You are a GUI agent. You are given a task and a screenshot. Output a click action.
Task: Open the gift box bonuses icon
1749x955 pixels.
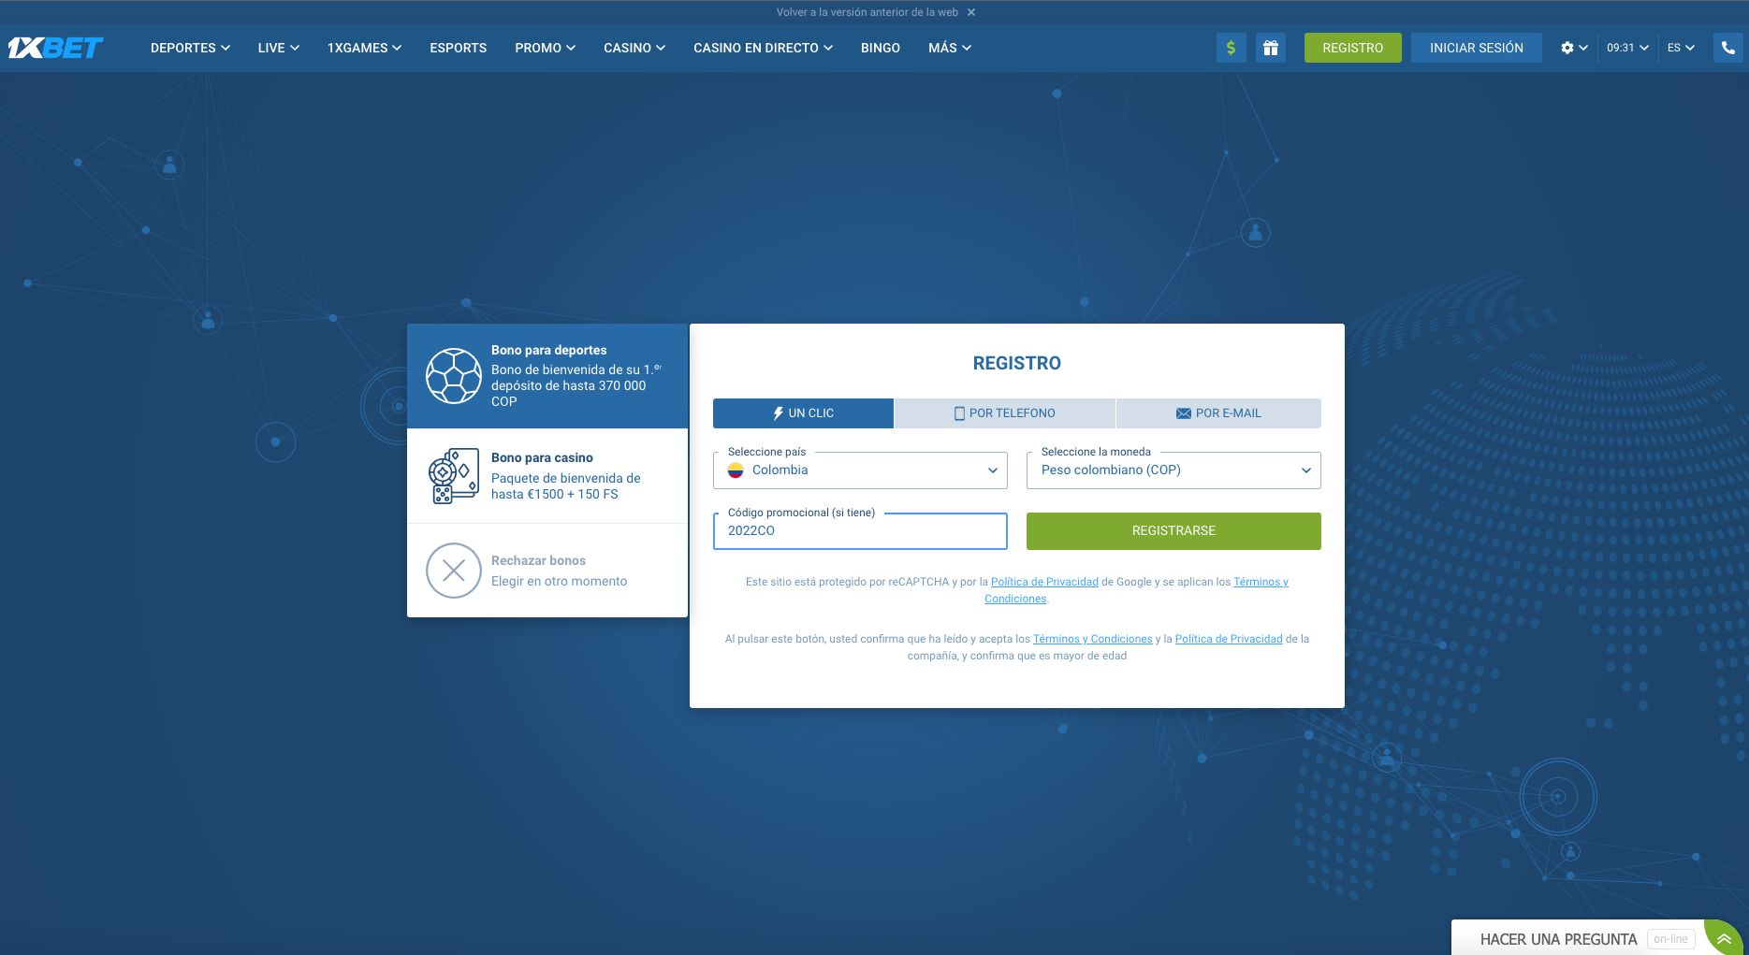(1270, 48)
